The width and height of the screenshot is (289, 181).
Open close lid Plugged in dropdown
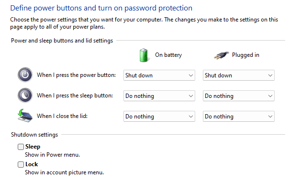coord(239,116)
